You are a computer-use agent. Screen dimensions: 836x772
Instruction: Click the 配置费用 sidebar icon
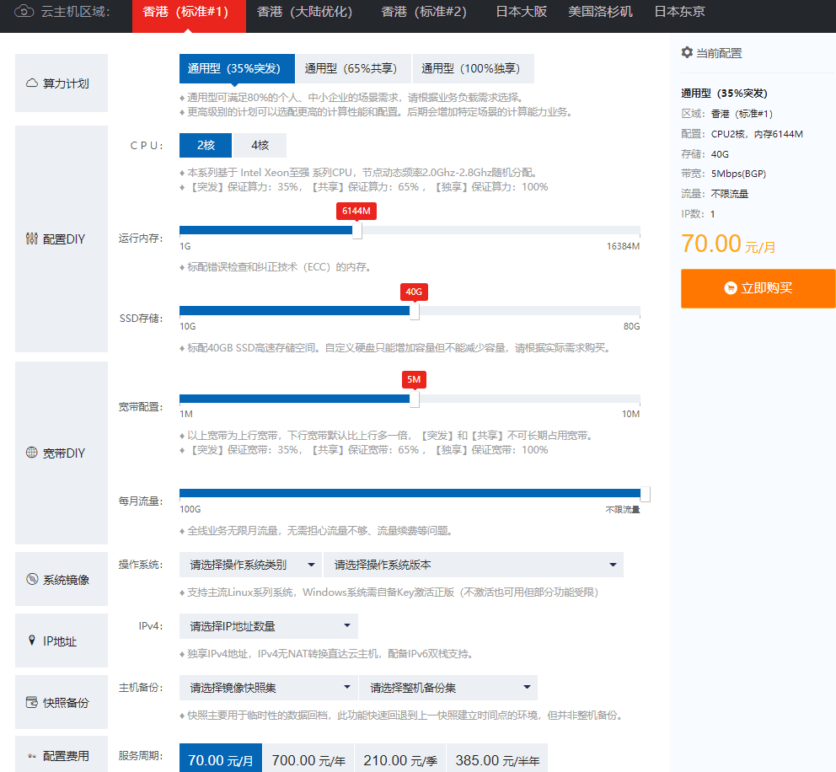pos(30,756)
